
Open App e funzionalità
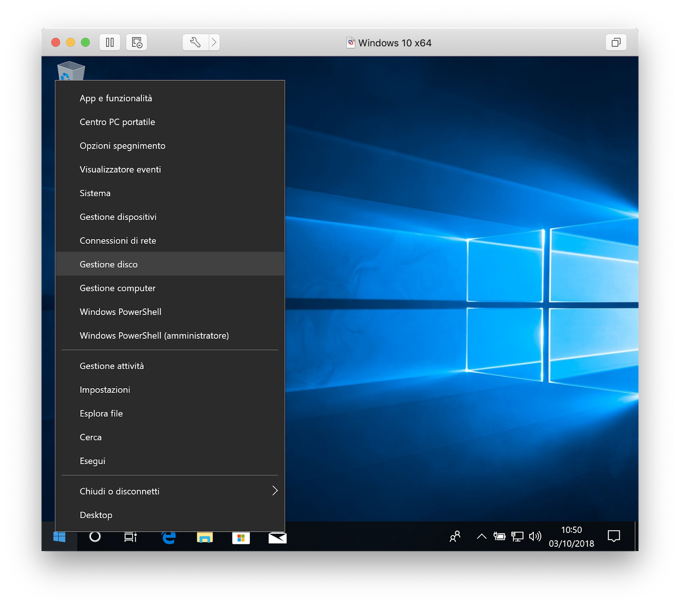point(170,98)
